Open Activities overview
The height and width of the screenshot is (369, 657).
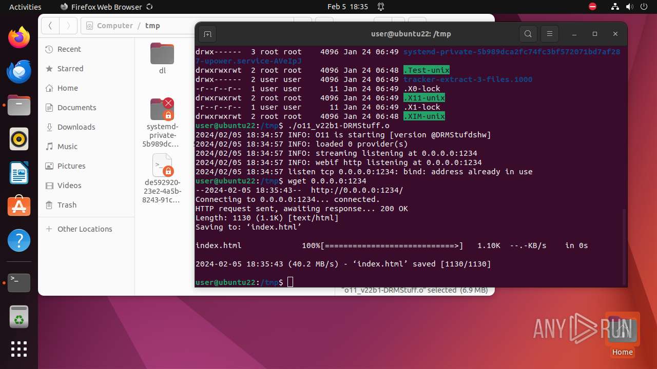[x=25, y=7]
